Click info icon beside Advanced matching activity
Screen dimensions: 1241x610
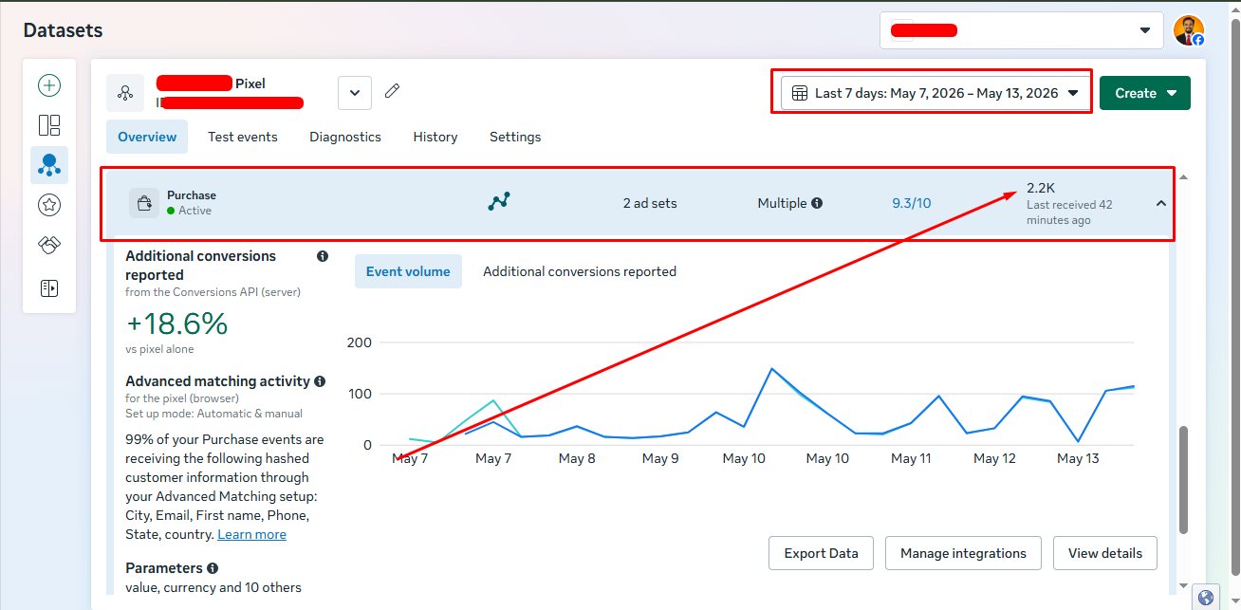tap(320, 381)
